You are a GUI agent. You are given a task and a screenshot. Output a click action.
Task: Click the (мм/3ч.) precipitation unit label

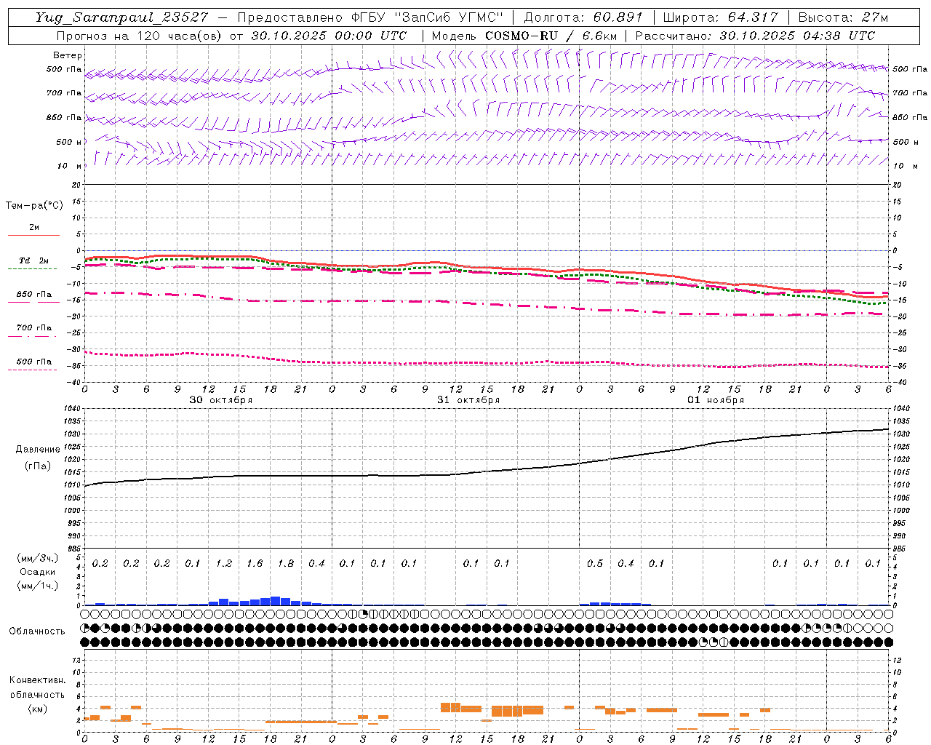coord(38,558)
